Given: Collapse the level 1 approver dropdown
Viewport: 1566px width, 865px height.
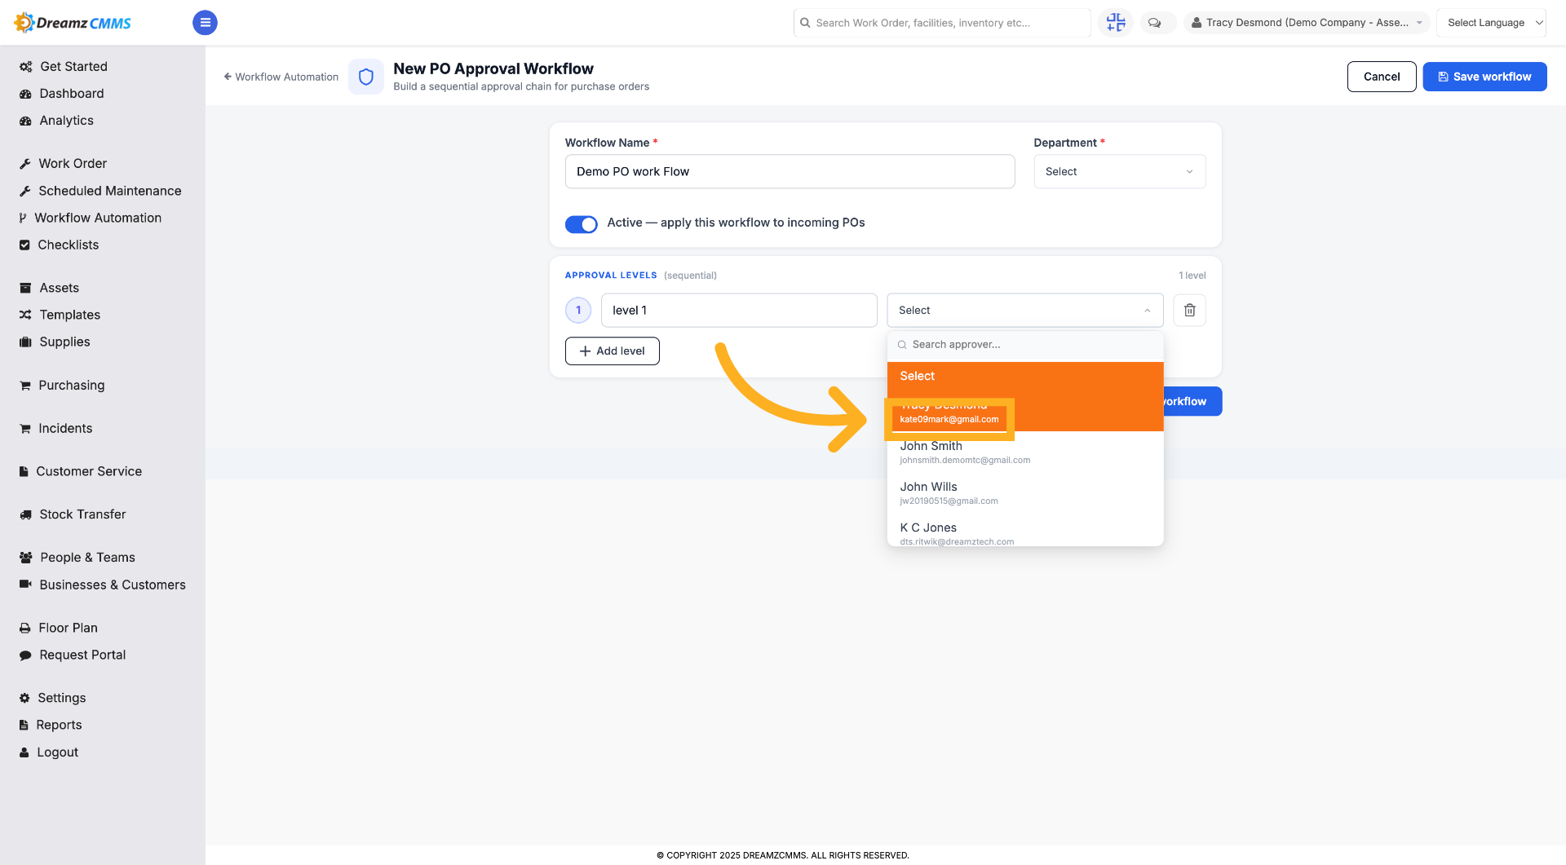Looking at the screenshot, I should coord(1024,311).
